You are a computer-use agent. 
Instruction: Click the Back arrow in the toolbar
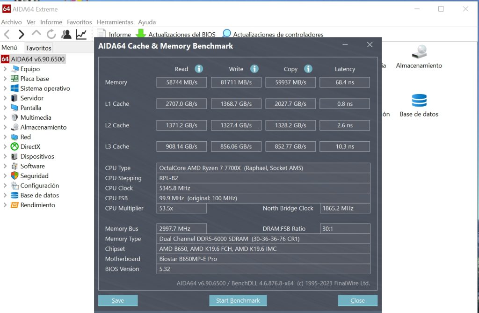[x=7, y=34]
